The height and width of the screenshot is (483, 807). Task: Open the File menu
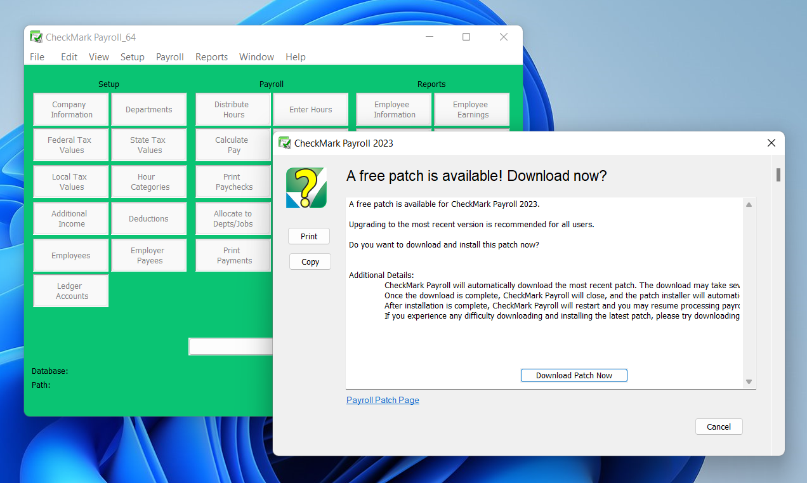37,56
